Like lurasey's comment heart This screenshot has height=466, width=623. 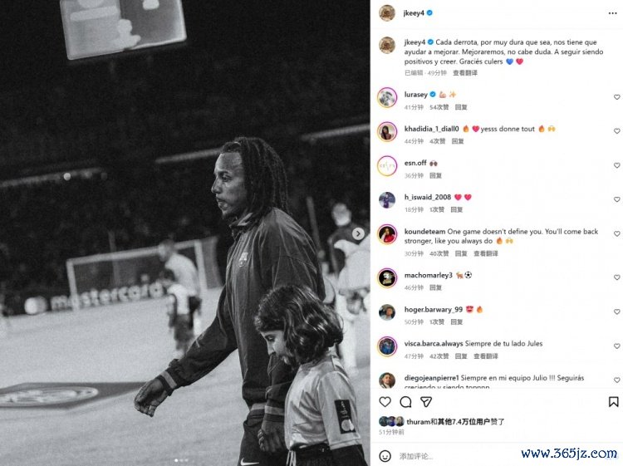616,97
